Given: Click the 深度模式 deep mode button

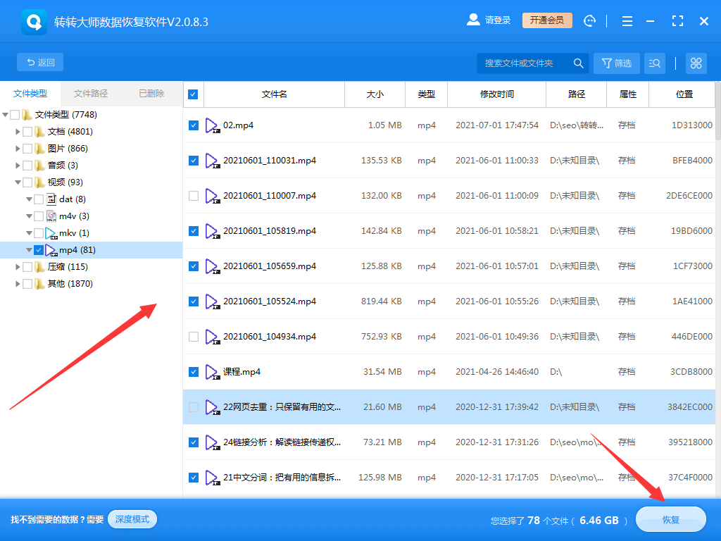Looking at the screenshot, I should [x=132, y=519].
